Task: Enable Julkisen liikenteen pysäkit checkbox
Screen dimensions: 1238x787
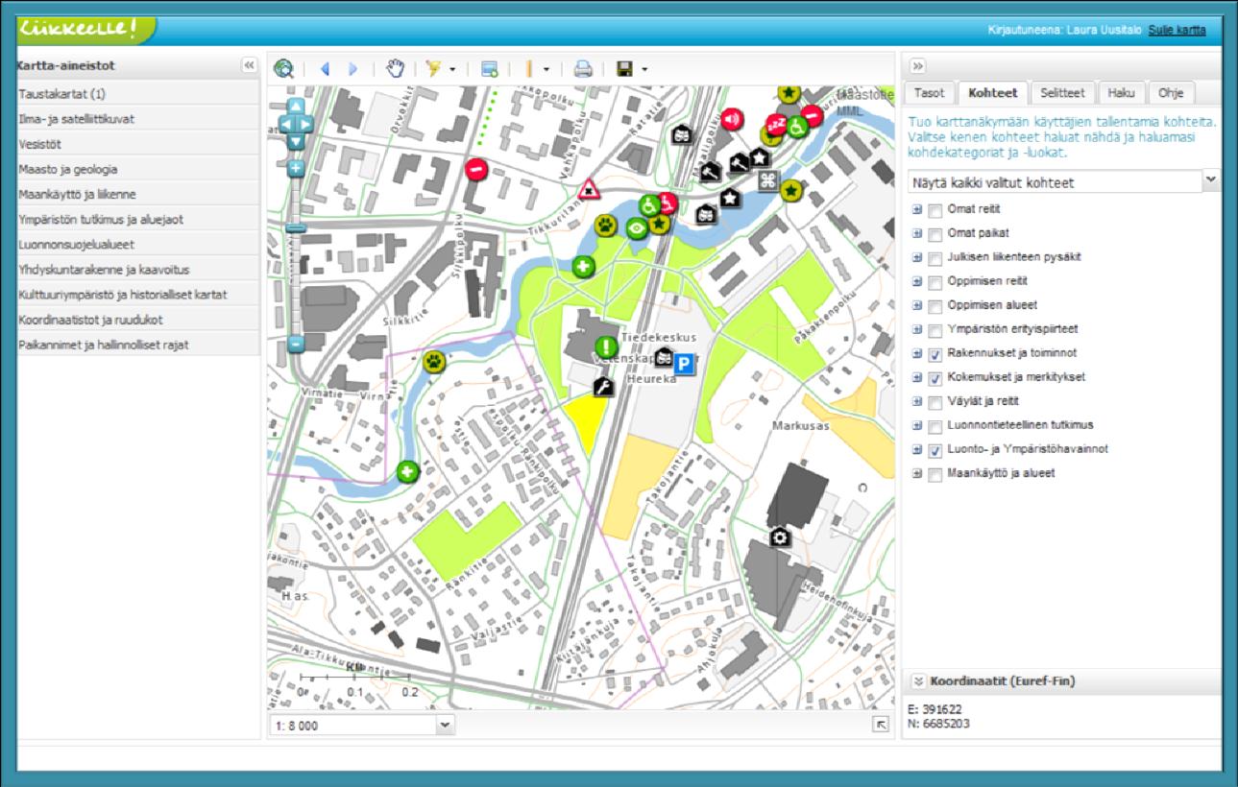Action: pyautogui.click(x=935, y=257)
